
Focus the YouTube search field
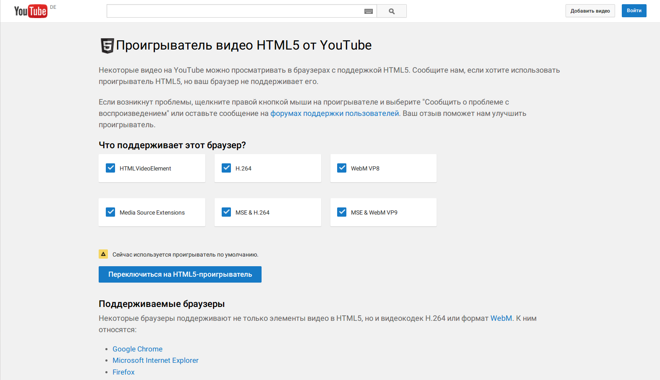(x=235, y=11)
